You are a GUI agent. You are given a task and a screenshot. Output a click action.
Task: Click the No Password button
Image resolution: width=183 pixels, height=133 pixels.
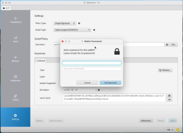point(110,83)
